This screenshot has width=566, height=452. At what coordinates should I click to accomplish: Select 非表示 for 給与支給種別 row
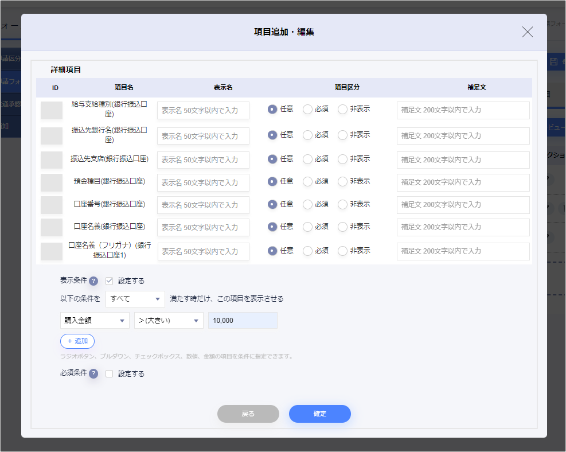pos(342,110)
